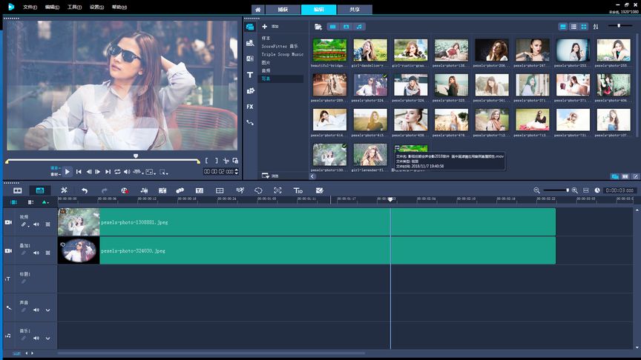Click the import media folder icon
The width and height of the screenshot is (641, 360).
(318, 27)
